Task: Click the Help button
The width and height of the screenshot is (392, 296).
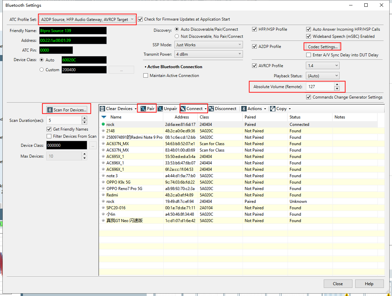Action: point(369,284)
